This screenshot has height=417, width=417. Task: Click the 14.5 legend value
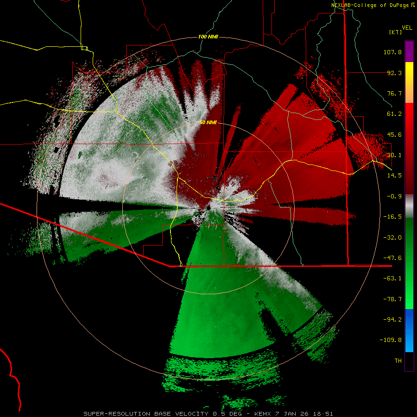[x=394, y=176]
